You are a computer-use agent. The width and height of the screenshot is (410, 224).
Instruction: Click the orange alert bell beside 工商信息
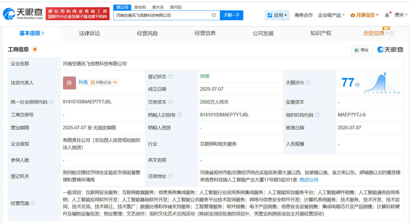35,49
